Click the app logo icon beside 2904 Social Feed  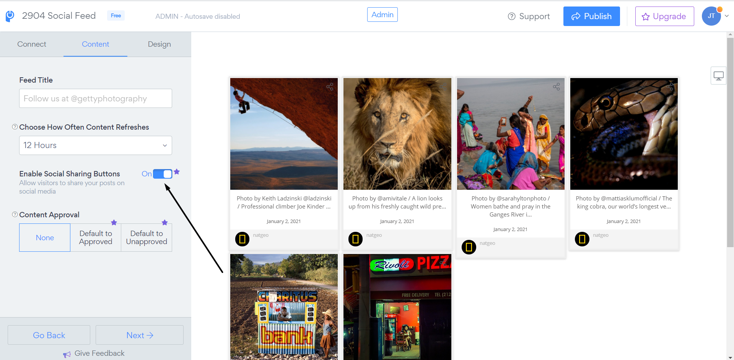[10, 16]
